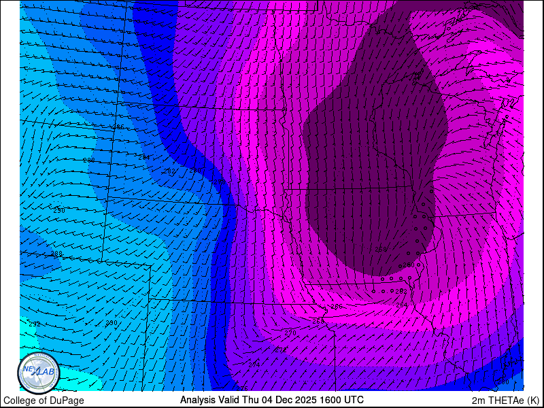Click the 274 contour label
Image resolution: width=544 pixels, height=408 pixels.
(254, 364)
